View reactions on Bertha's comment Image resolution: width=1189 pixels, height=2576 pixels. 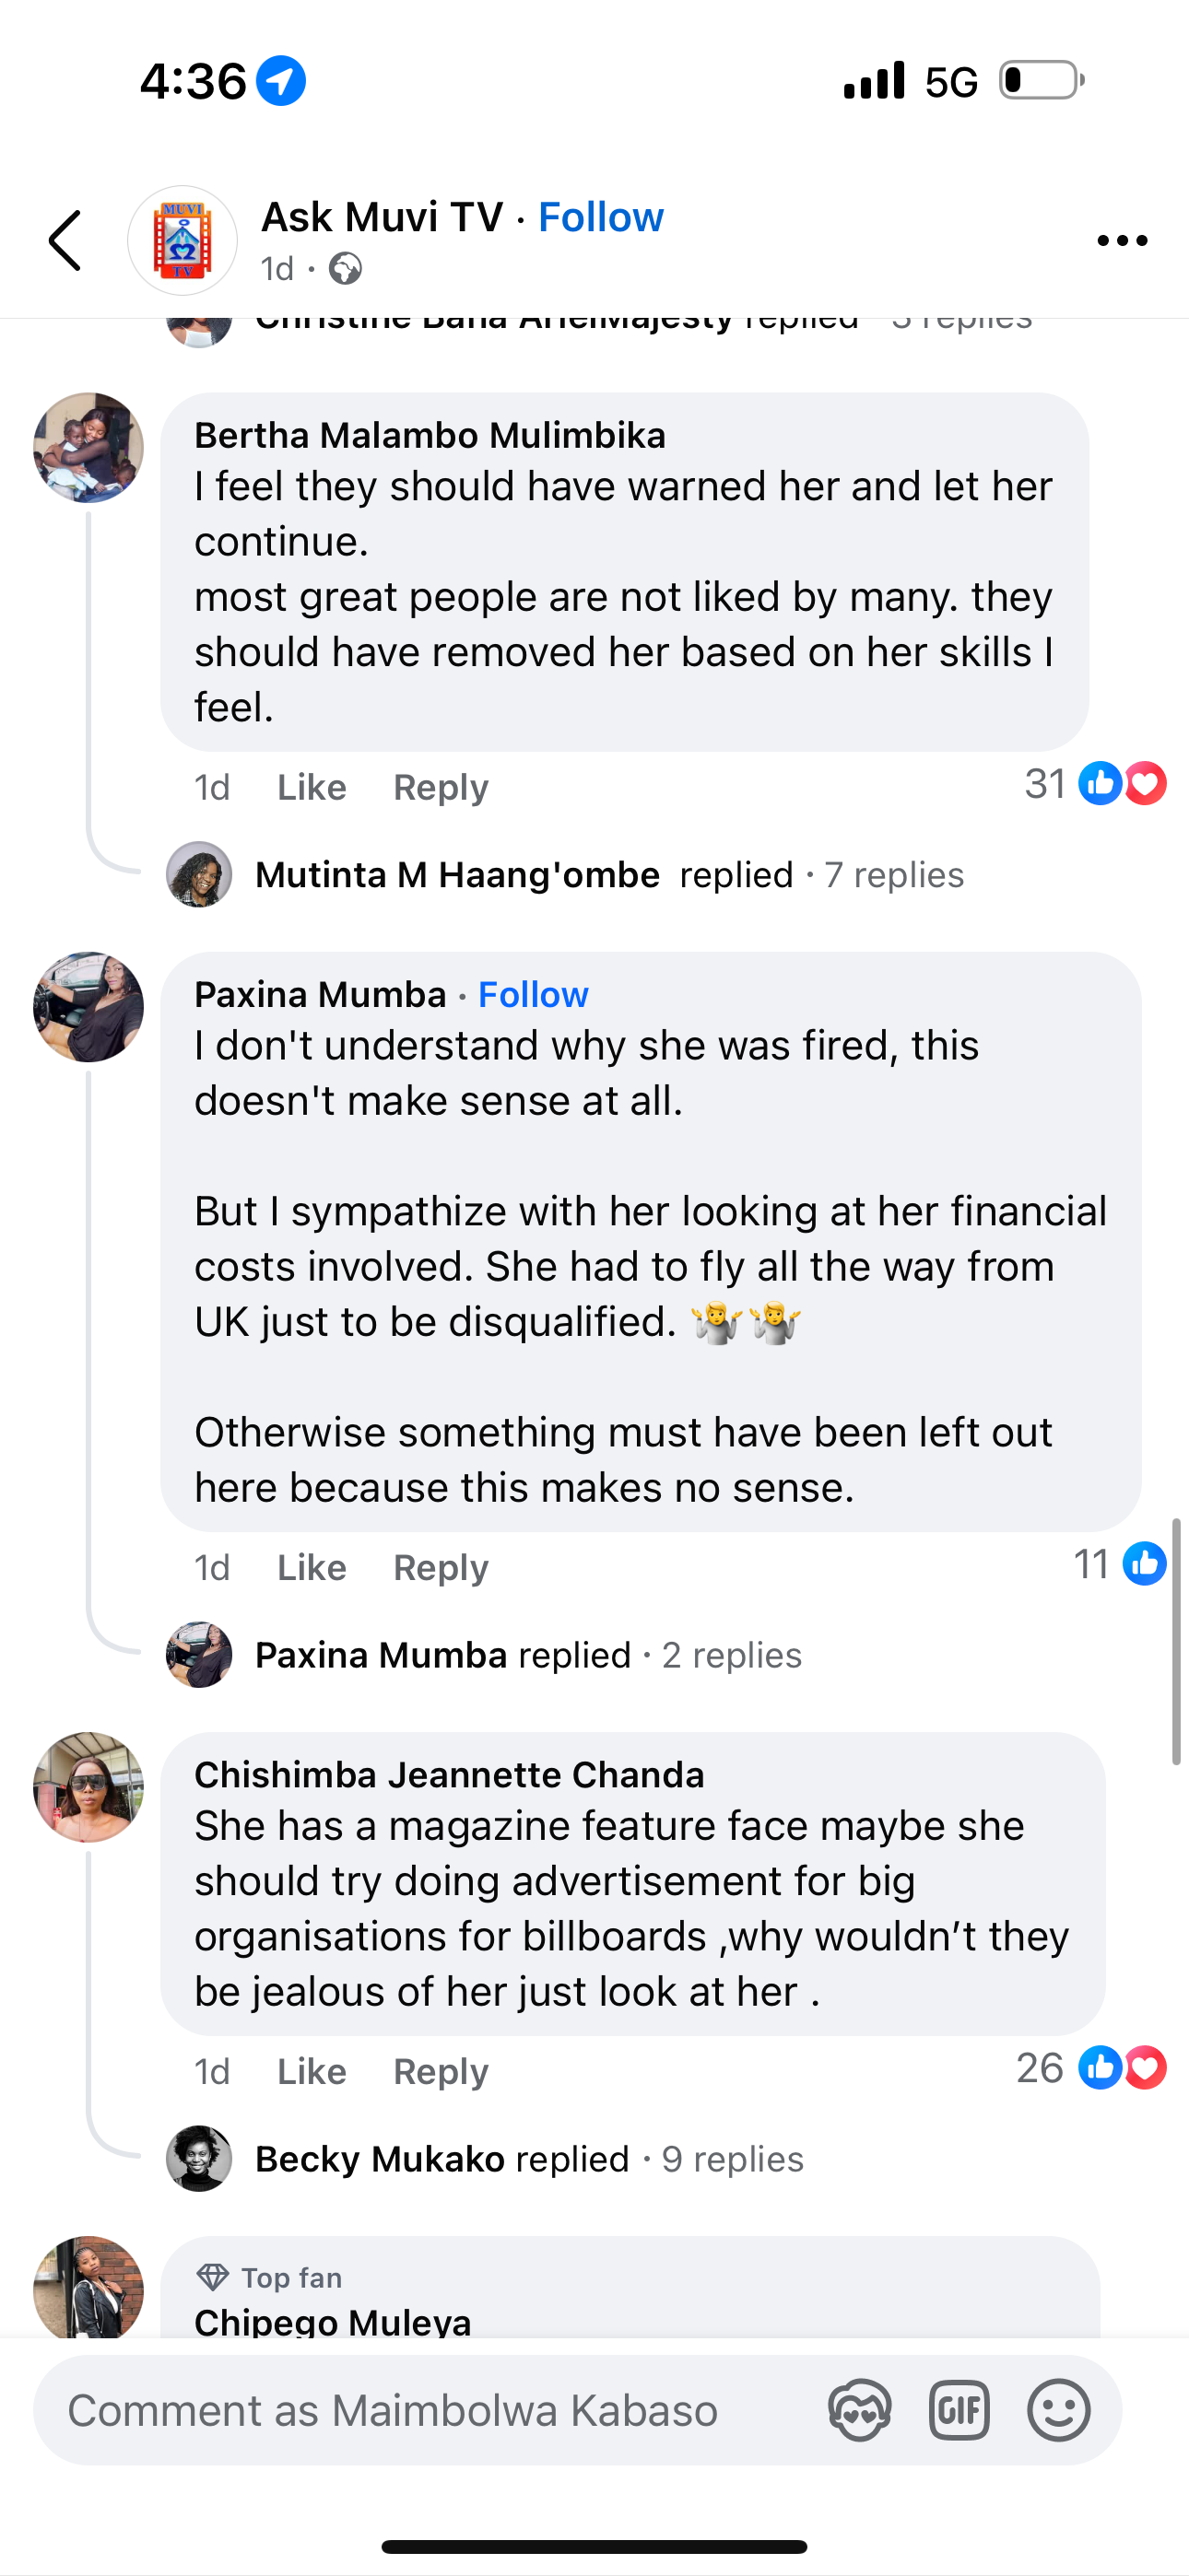coord(1097,784)
